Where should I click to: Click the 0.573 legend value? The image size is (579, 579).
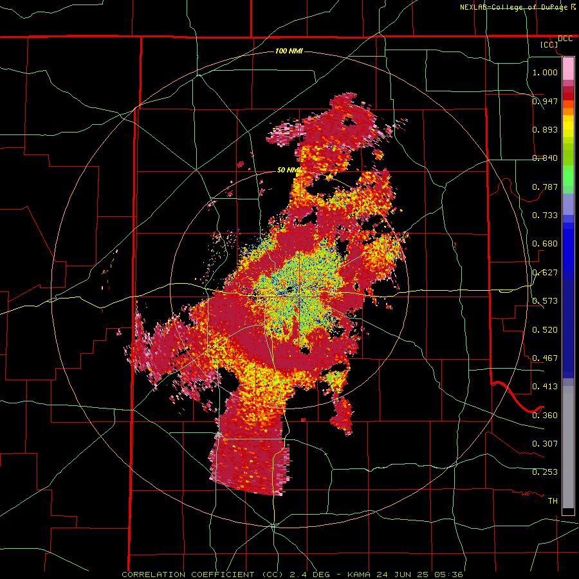pos(545,301)
